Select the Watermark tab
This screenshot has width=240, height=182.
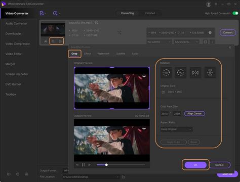click(103, 54)
